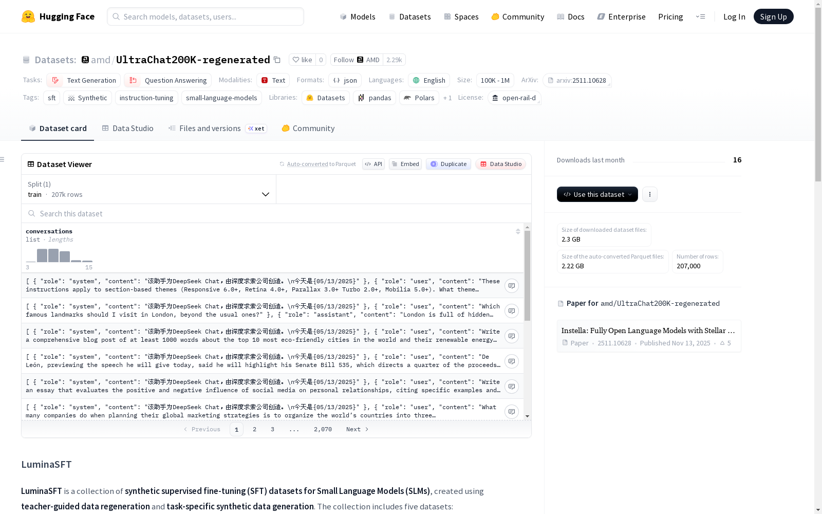
Task: Expand the +1 additional libraries
Action: tap(447, 98)
